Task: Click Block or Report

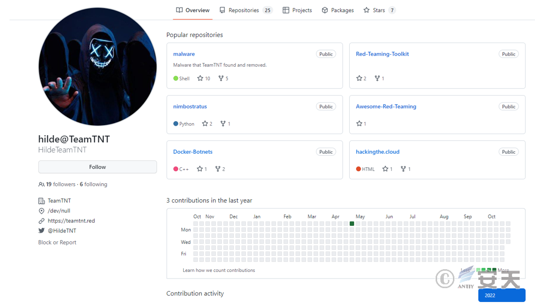Action: pyautogui.click(x=57, y=242)
